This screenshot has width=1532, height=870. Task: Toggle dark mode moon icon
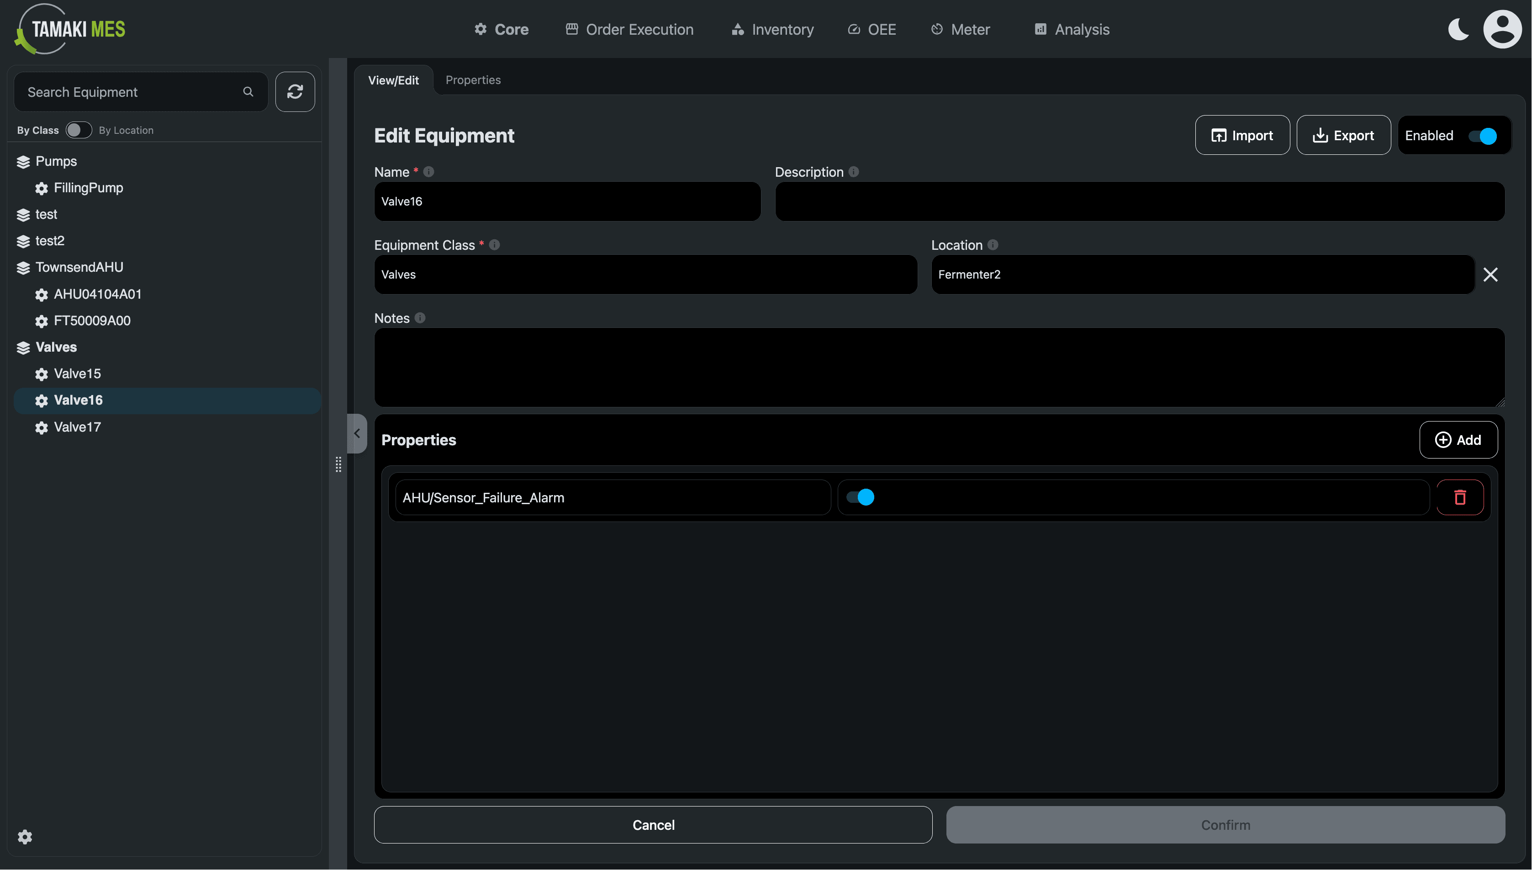click(1458, 29)
